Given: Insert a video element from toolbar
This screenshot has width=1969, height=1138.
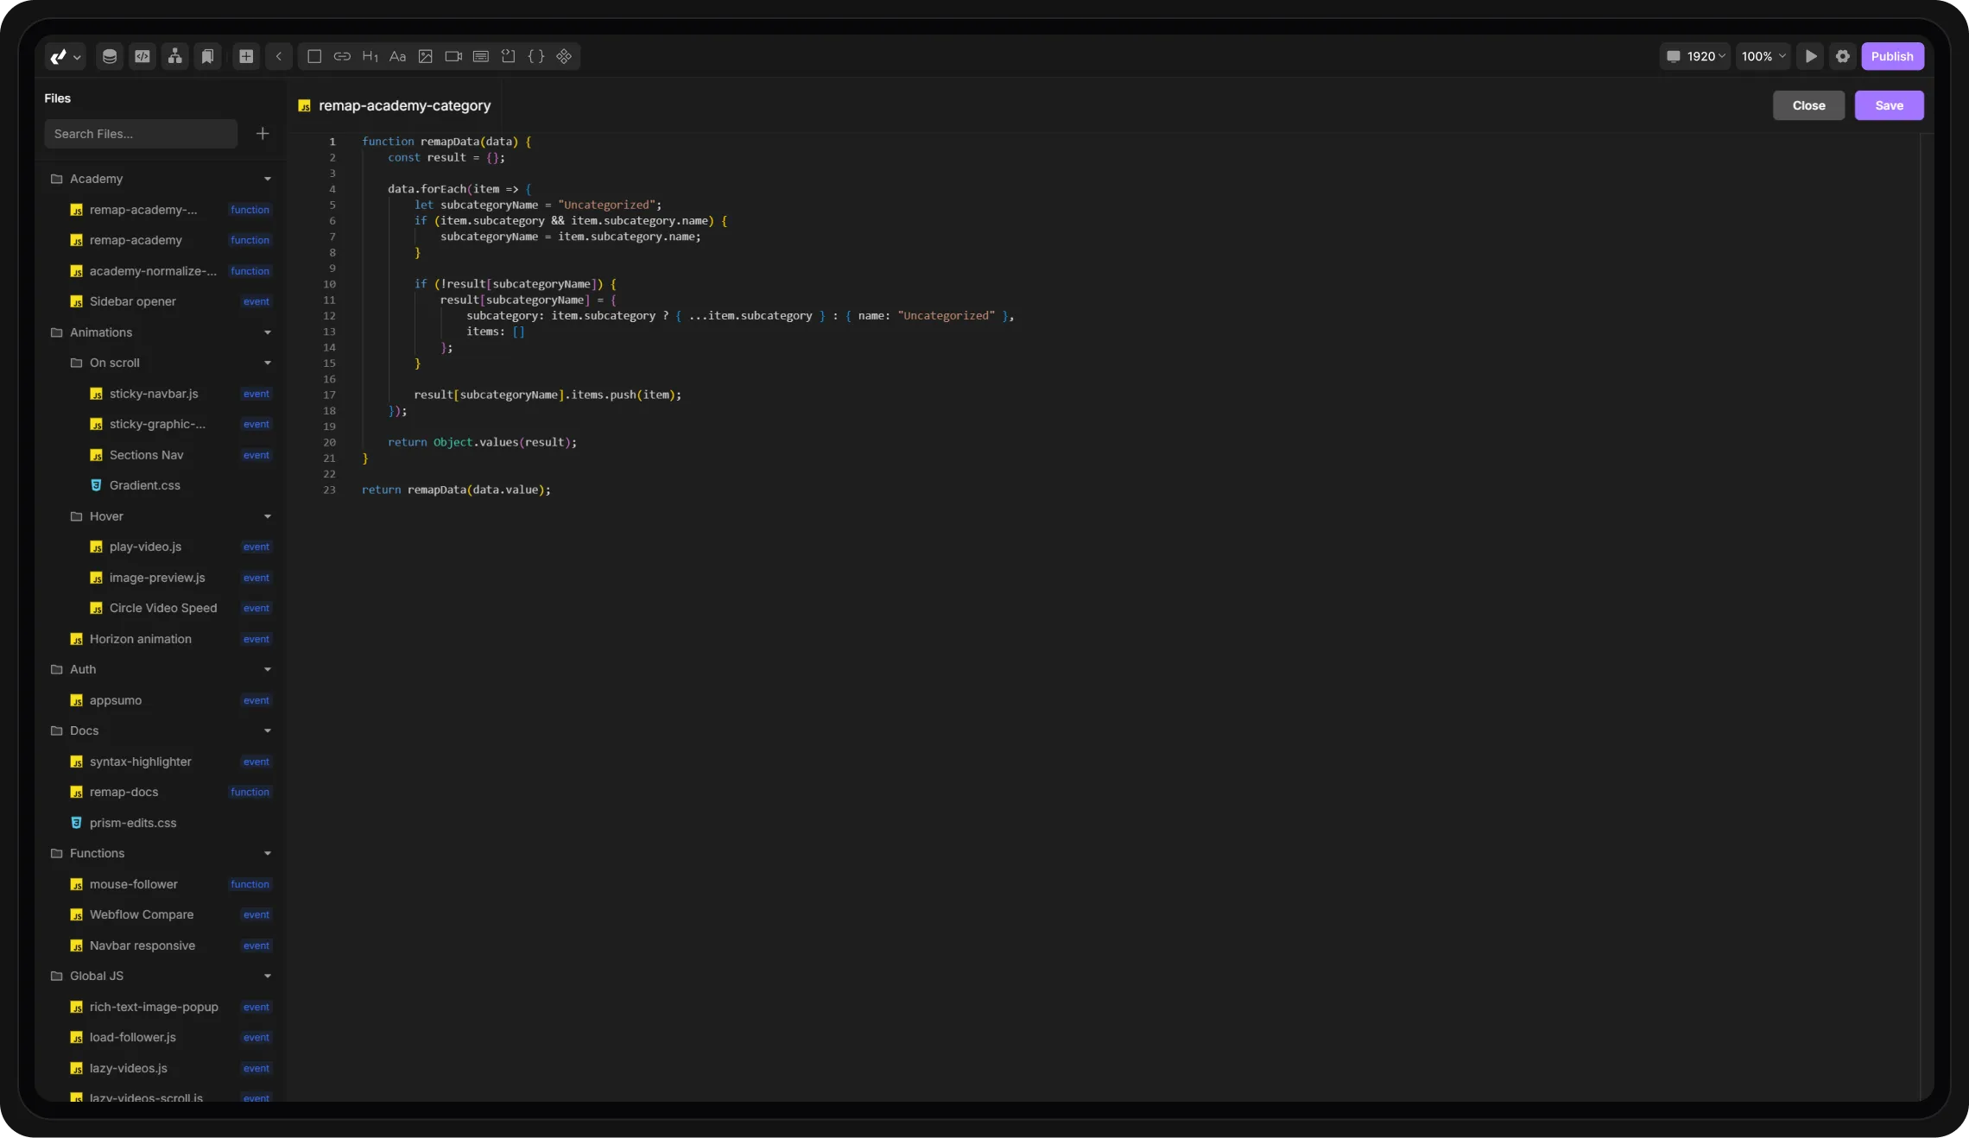Looking at the screenshot, I should pos(453,56).
